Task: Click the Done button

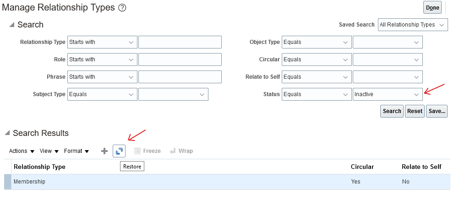Action: [x=432, y=8]
